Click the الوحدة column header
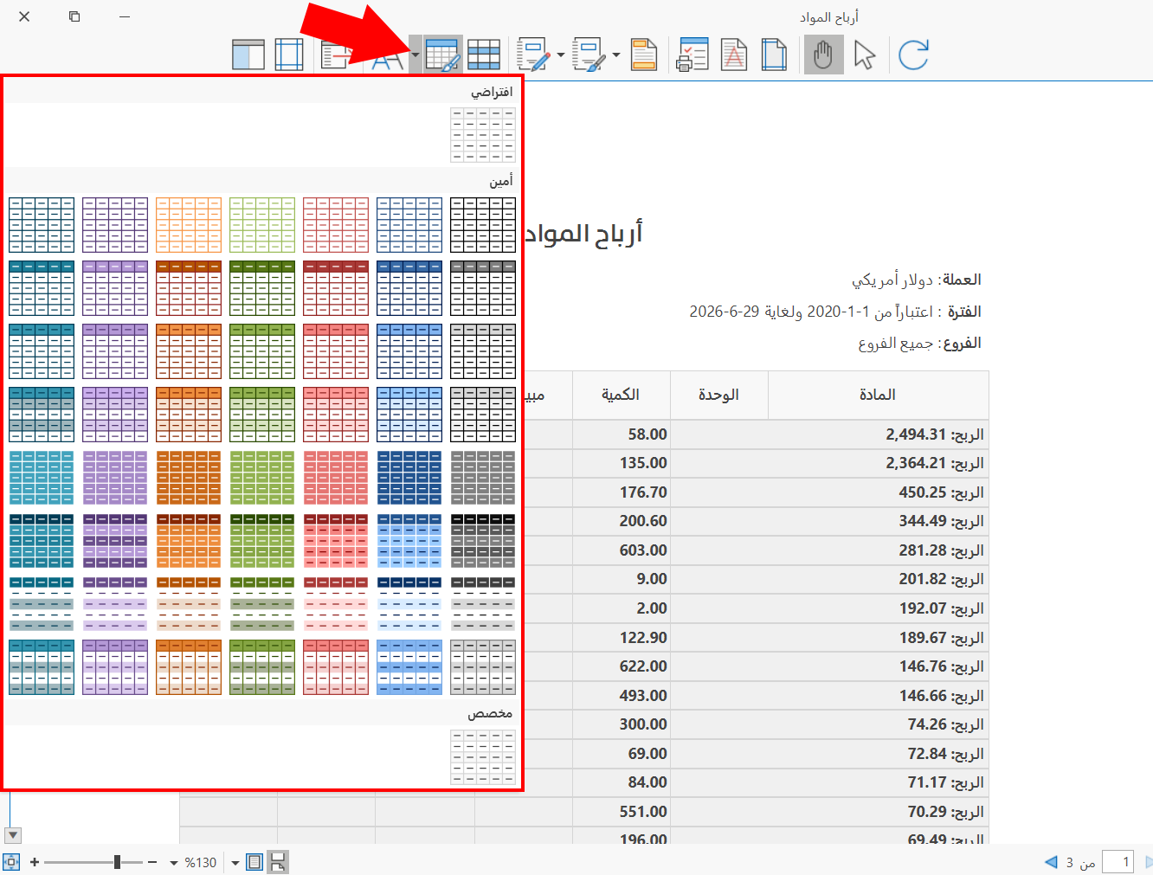1153x875 pixels. pyautogui.click(x=718, y=395)
